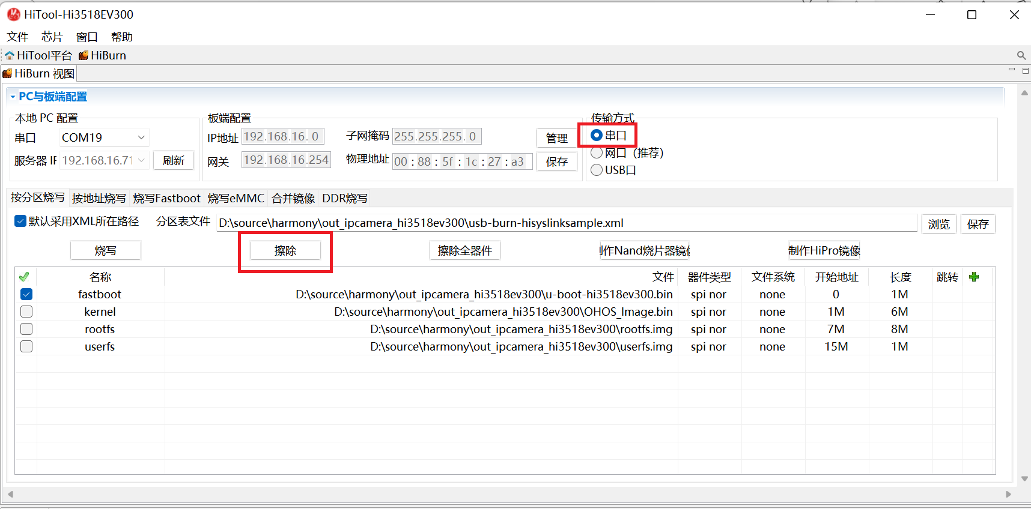Viewport: 1031px width, 509px height.
Task: Select the USB口 transfer mode
Action: point(597,170)
